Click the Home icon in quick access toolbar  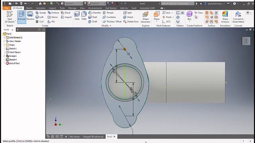pyautogui.click(x=40, y=4)
